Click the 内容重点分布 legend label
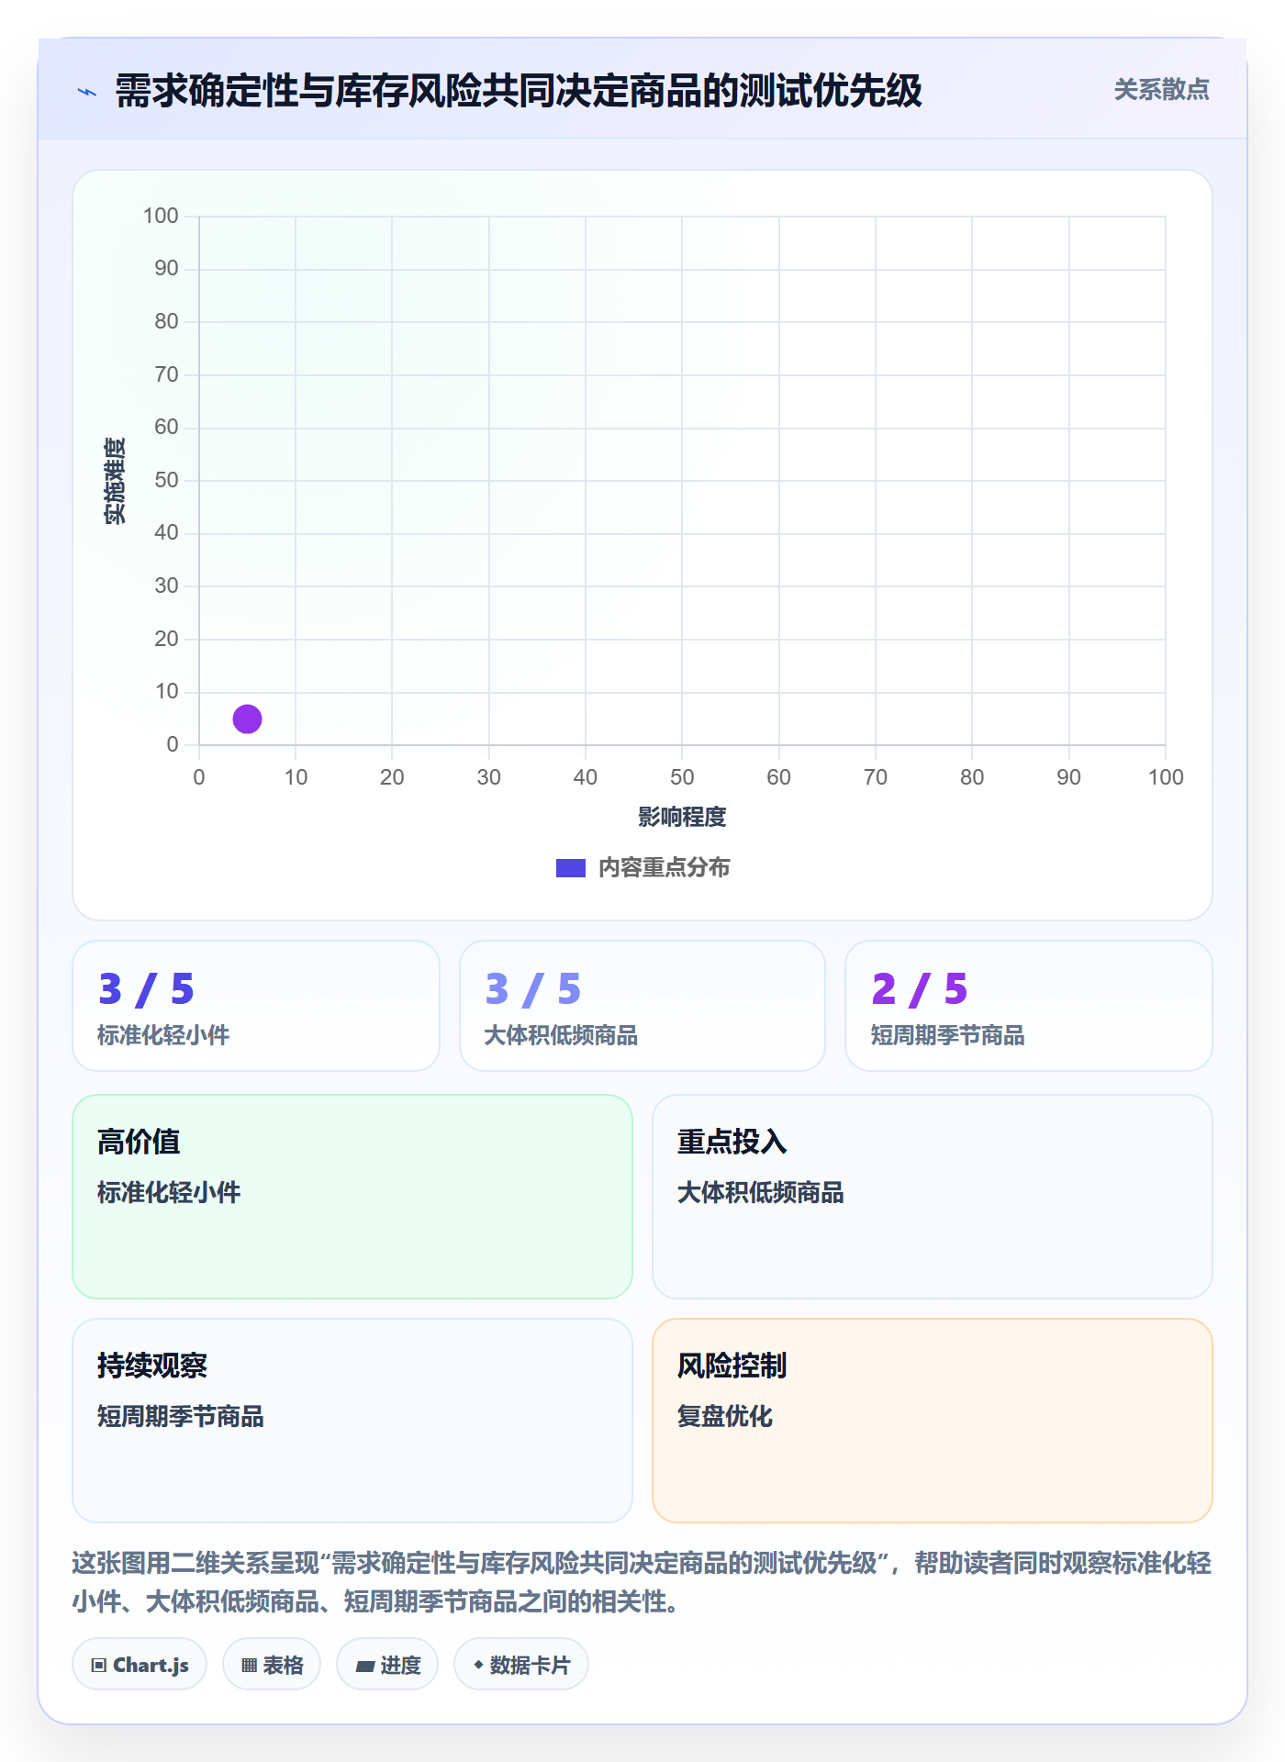1285x1762 pixels. tap(664, 868)
